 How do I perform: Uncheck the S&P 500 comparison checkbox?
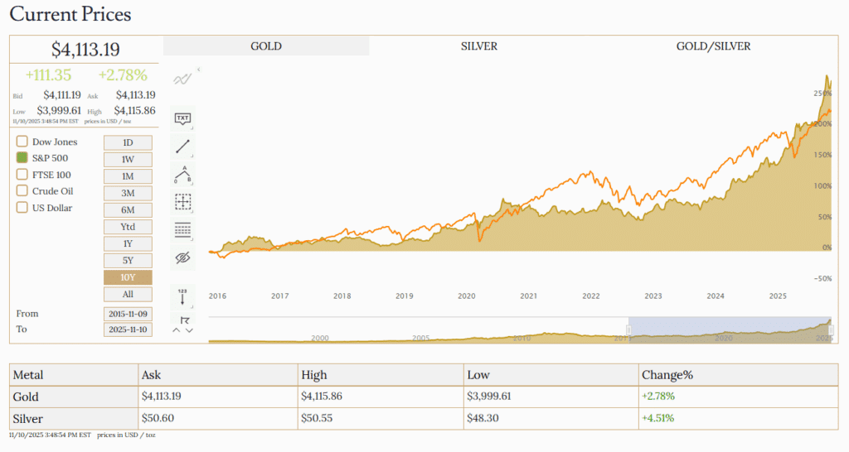[22, 157]
